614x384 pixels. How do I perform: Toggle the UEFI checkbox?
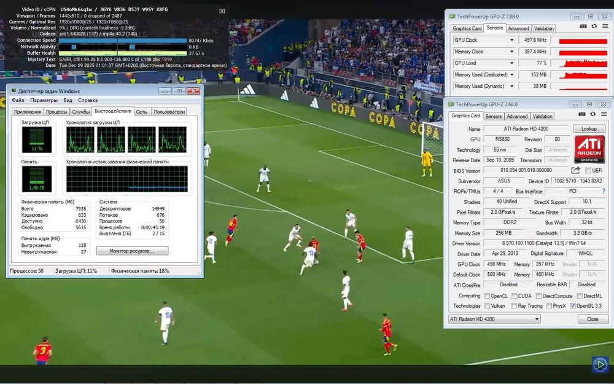click(588, 170)
